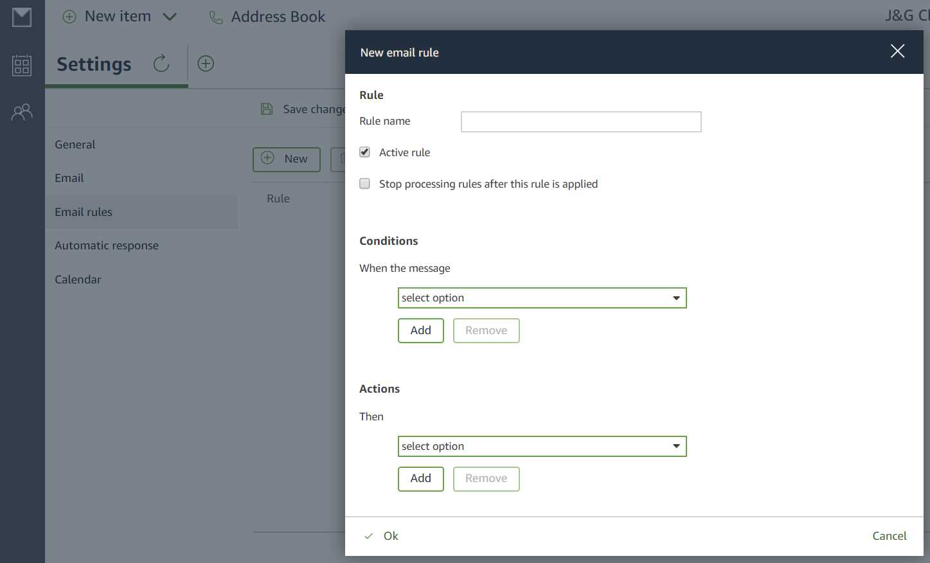The width and height of the screenshot is (930, 563).
Task: Focus the Rule name text field
Action: 580,122
